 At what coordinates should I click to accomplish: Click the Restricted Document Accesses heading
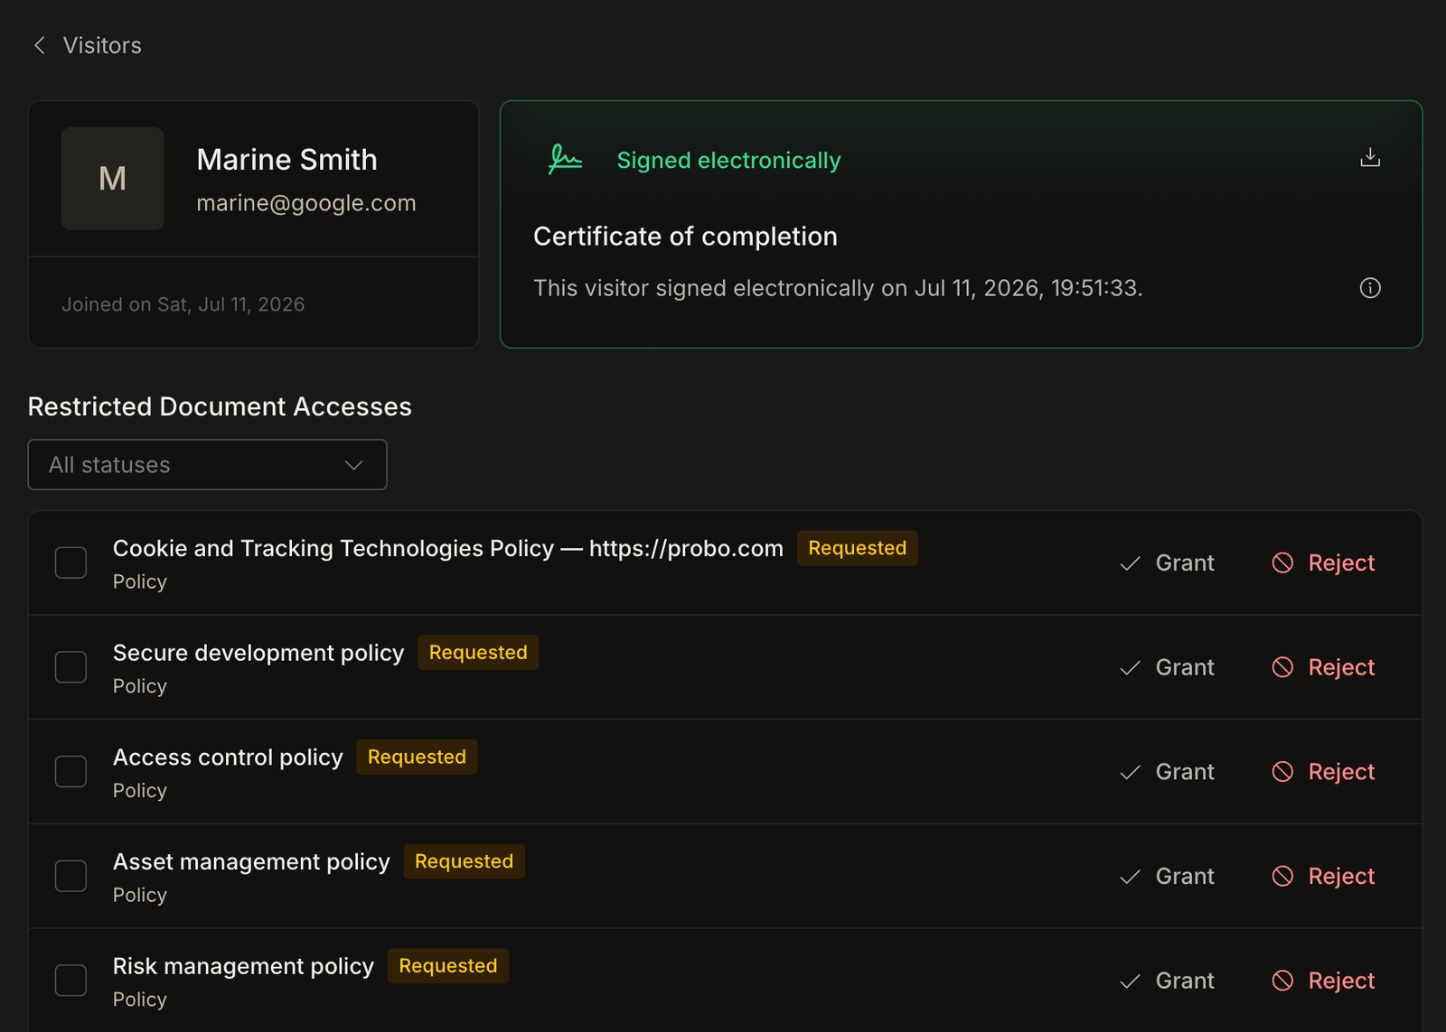pyautogui.click(x=220, y=406)
